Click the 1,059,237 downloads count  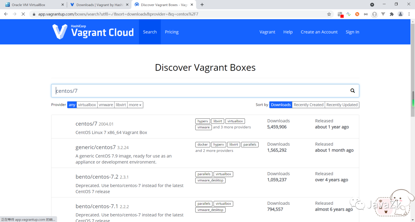point(277,180)
